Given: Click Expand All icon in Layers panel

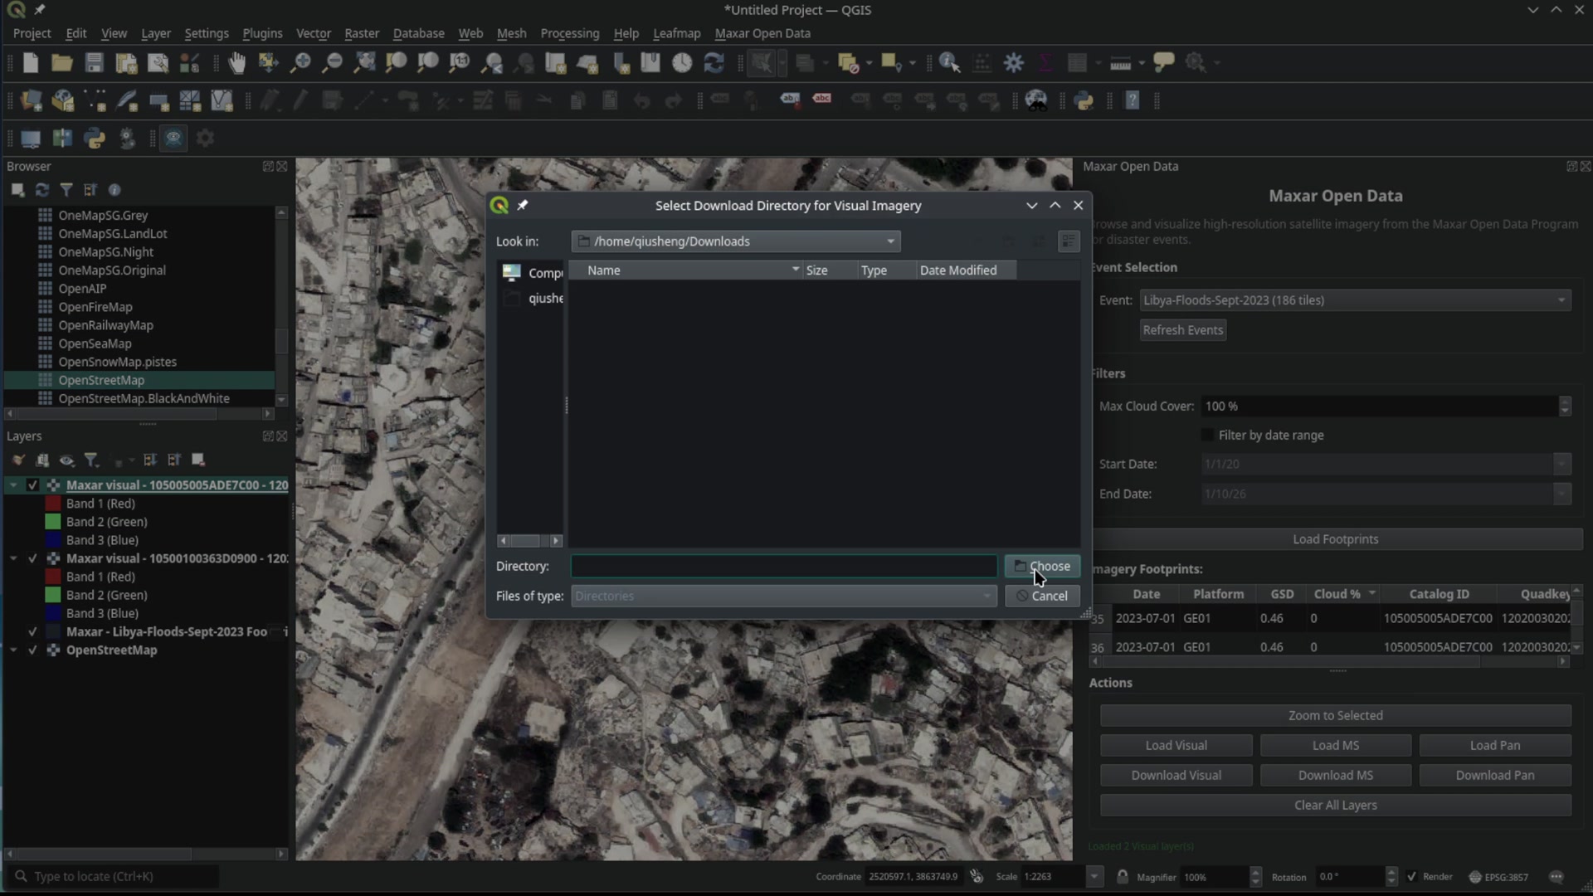Looking at the screenshot, I should click(150, 460).
